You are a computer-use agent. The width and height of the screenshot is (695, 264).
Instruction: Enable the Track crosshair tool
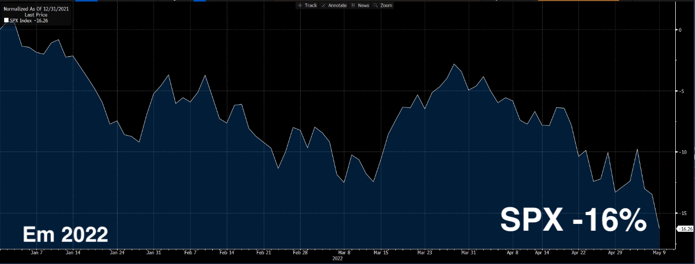point(307,5)
